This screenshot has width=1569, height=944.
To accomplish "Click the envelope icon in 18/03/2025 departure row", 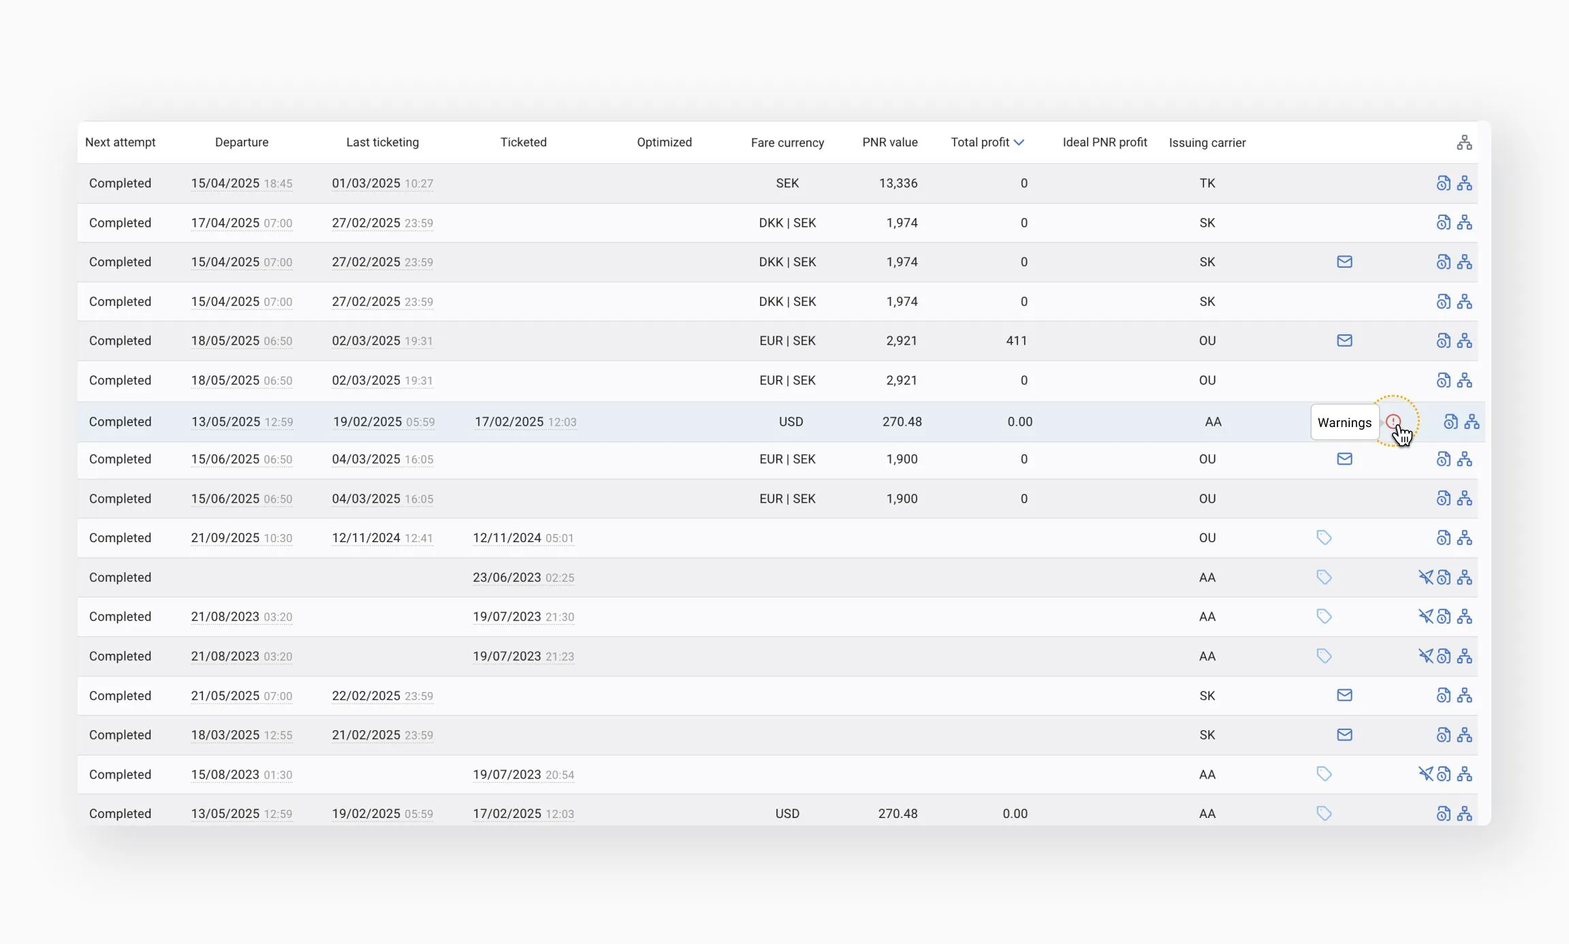I will pyautogui.click(x=1344, y=735).
